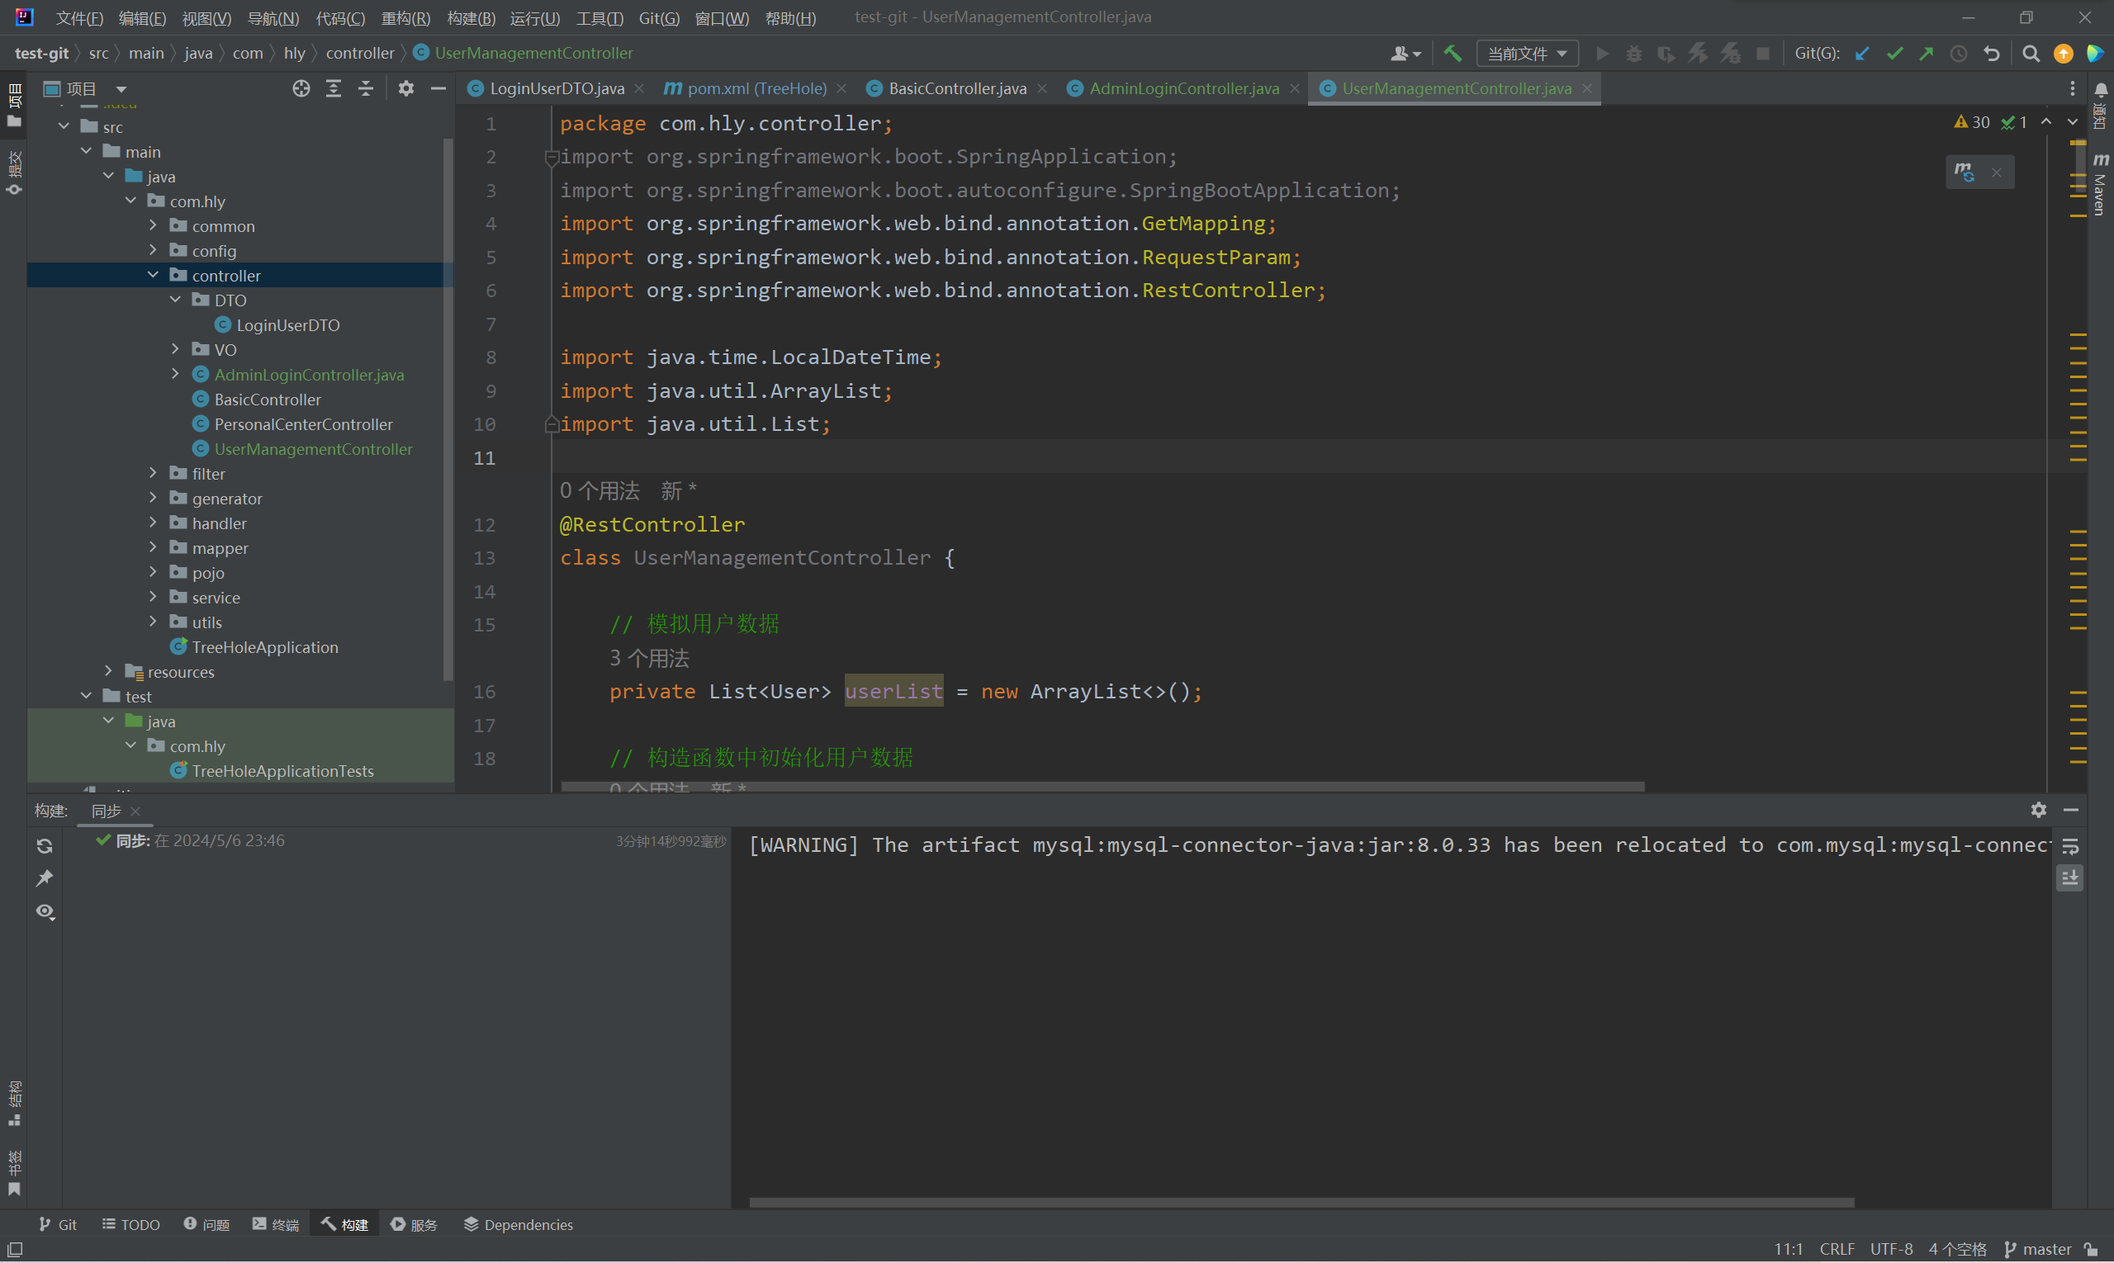Expand all nodes in the project tree

point(333,88)
